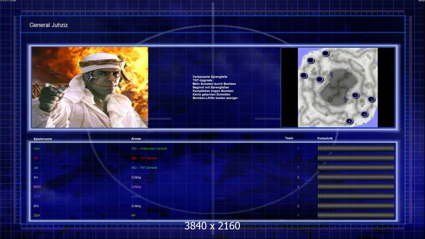Screen dimensions: 425x239
Task: Select player name ZRO
Action: [x=37, y=196]
